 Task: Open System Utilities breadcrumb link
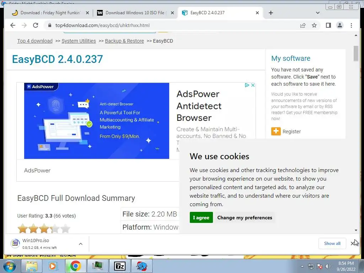79,41
